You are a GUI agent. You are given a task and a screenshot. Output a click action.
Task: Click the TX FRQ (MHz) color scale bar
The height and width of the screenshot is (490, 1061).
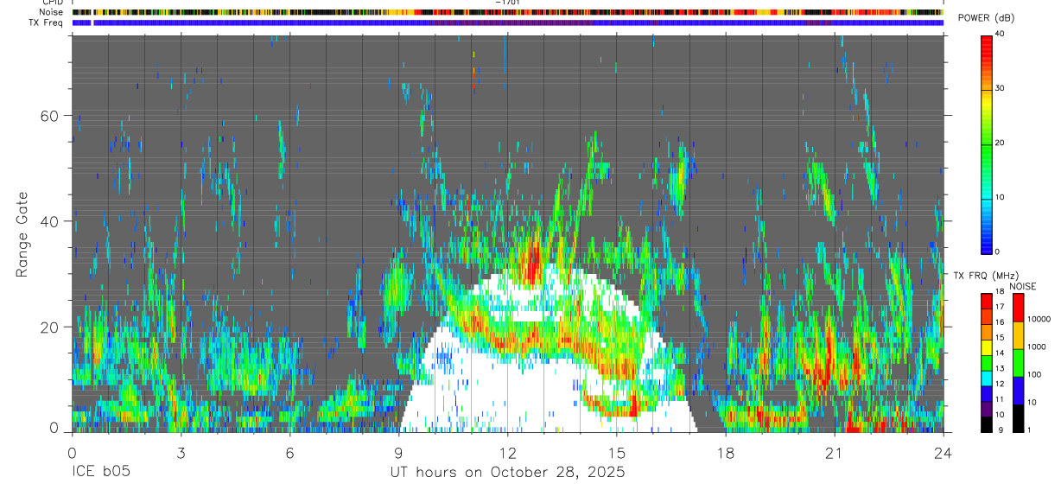pos(987,362)
